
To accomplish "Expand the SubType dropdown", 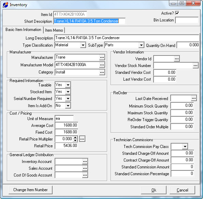I will tap(141, 45).
